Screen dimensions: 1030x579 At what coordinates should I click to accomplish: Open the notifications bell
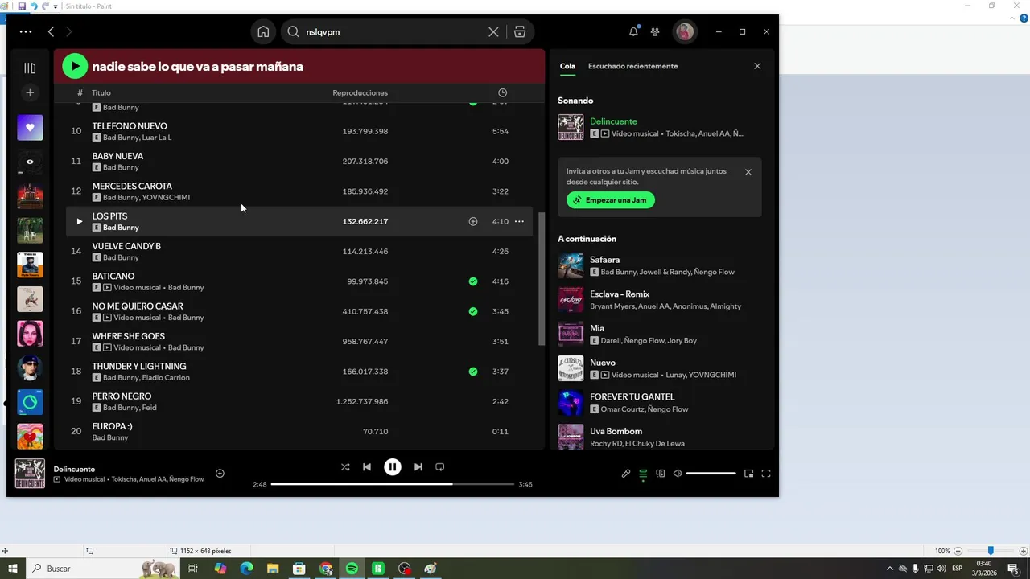coord(633,32)
